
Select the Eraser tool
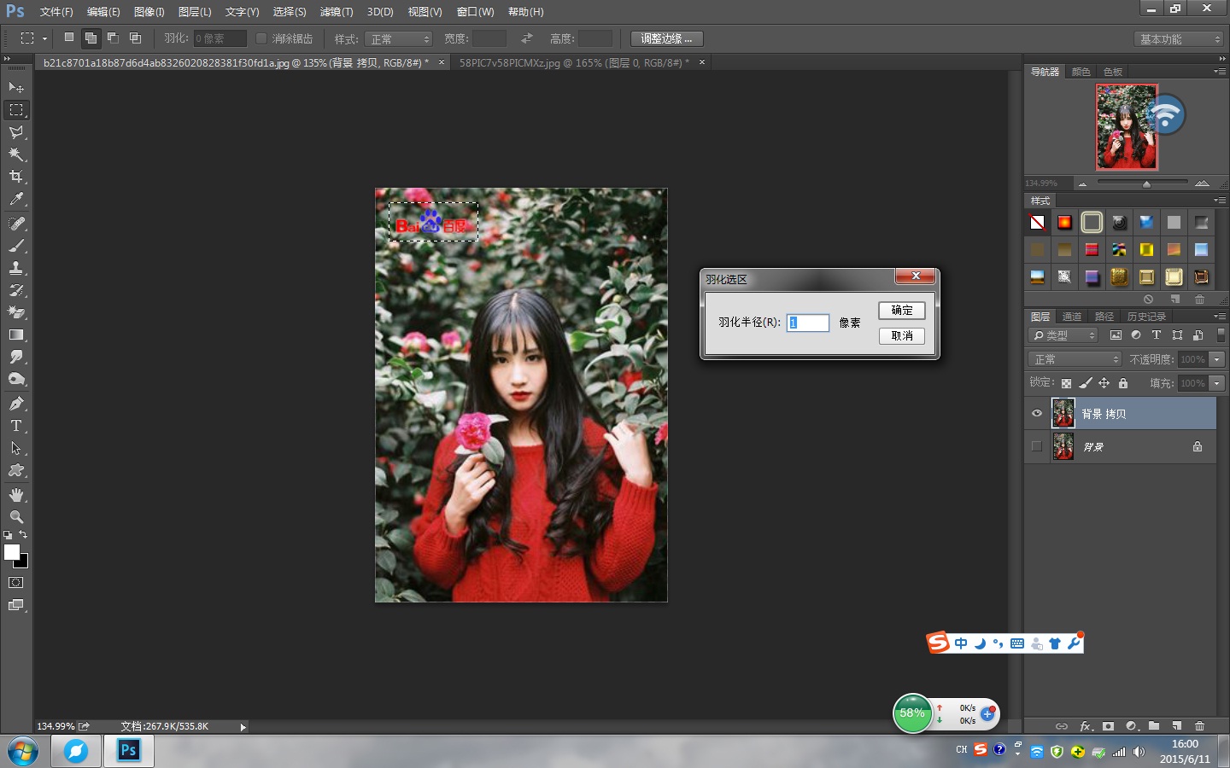tap(16, 311)
